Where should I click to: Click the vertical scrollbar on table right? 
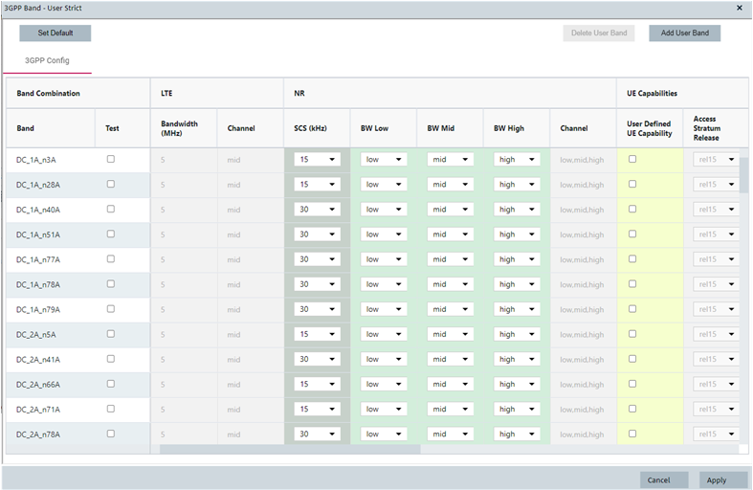click(743, 174)
